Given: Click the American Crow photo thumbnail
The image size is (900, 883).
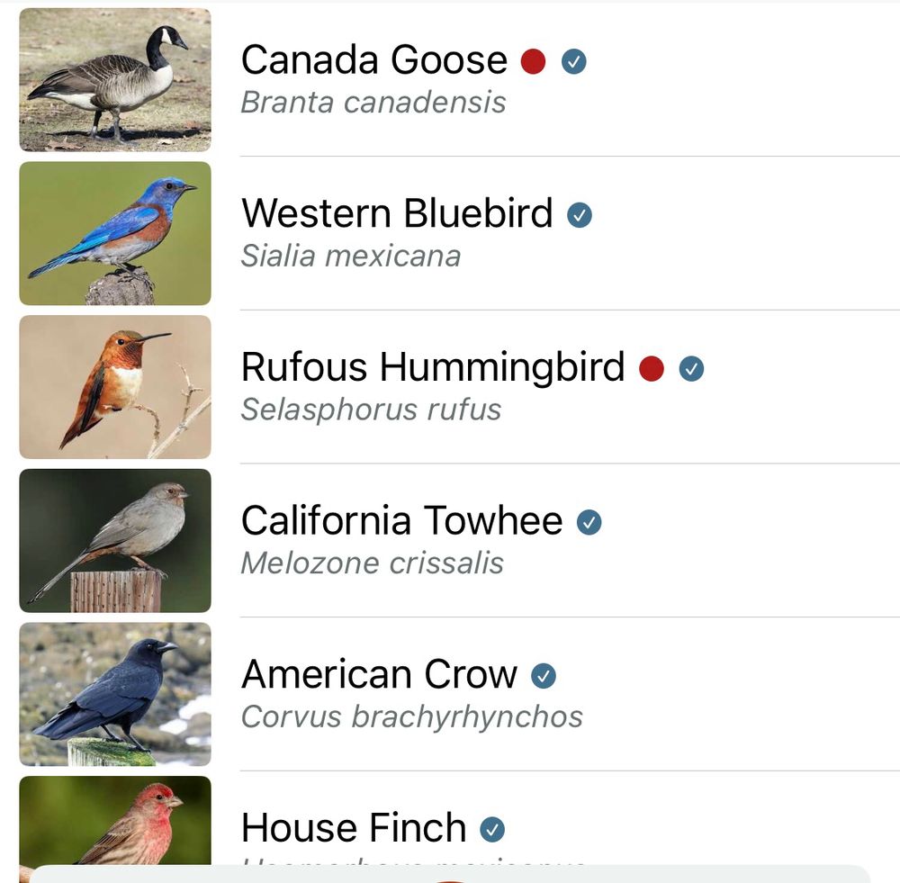Looking at the screenshot, I should tap(115, 693).
